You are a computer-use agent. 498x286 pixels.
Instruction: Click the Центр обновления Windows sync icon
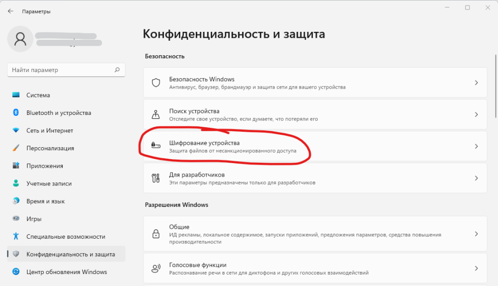point(16,272)
